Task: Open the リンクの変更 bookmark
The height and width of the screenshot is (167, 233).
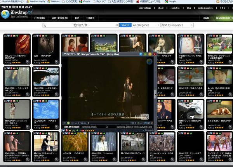Action: 69,2
